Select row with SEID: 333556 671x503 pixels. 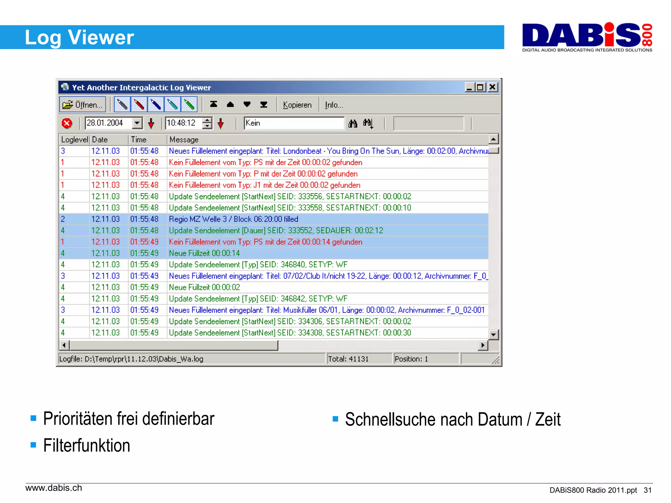274,196
